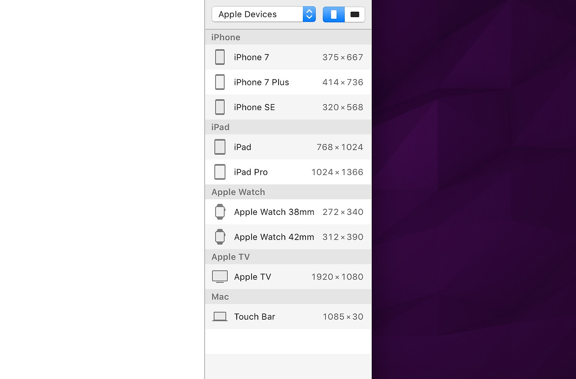576x379 pixels.
Task: Click the 1085×30 size value
Action: [x=343, y=317]
